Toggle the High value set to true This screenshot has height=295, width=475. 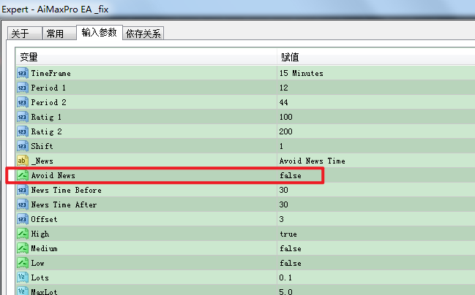(288, 234)
